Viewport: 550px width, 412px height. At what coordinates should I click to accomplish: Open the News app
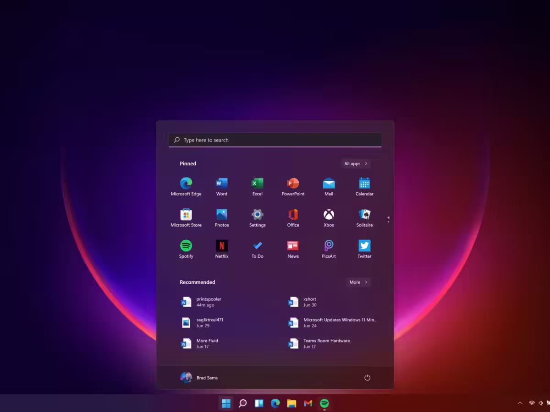293,249
